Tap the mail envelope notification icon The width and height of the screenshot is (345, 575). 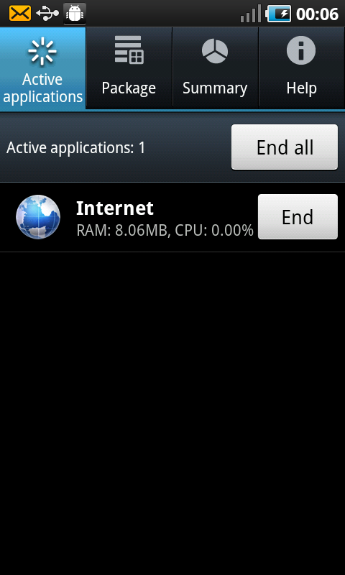point(20,14)
